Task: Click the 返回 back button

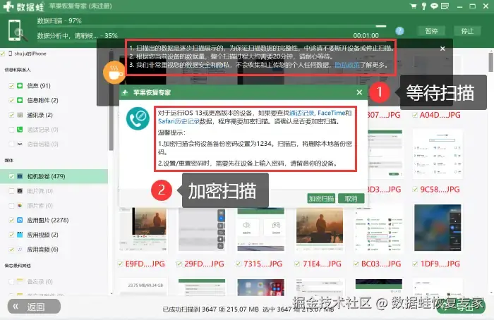Action: tap(34, 307)
